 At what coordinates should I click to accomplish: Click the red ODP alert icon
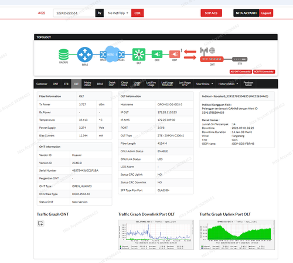[175, 54]
